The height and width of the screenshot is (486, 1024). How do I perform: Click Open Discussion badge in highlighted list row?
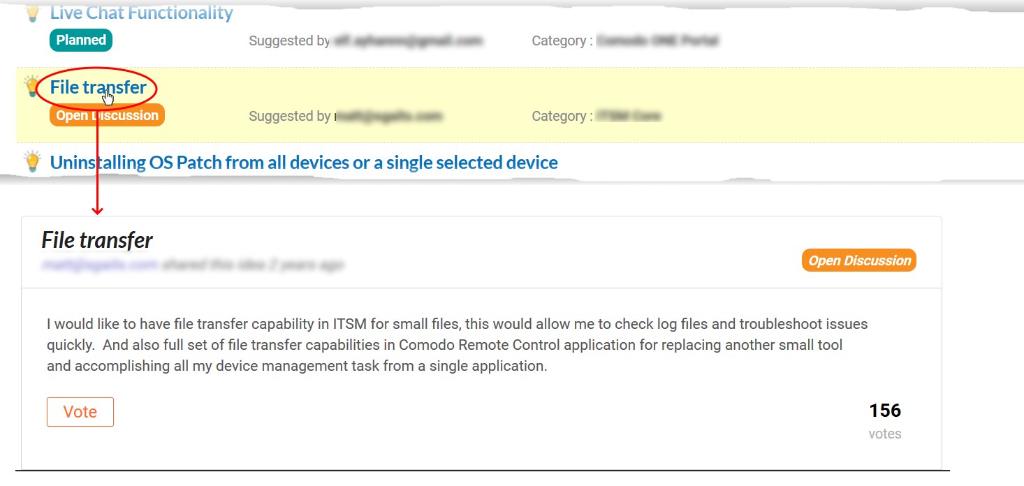point(107,115)
